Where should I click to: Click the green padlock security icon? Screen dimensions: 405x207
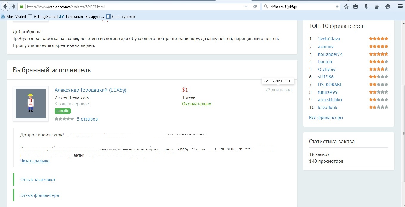(x=21, y=7)
